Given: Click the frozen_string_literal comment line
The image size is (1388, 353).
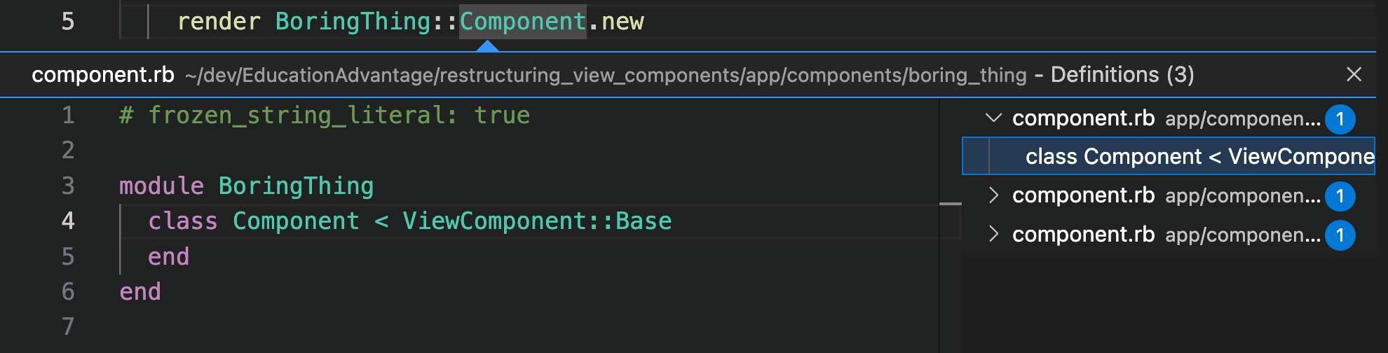Looking at the screenshot, I should click(325, 116).
